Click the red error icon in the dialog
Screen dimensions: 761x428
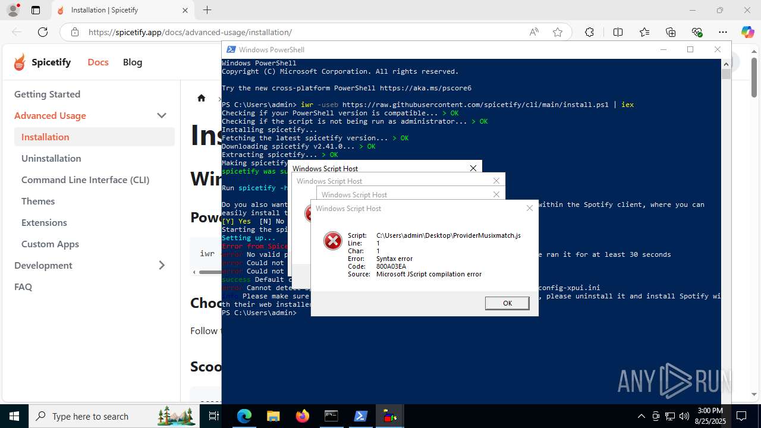point(333,241)
